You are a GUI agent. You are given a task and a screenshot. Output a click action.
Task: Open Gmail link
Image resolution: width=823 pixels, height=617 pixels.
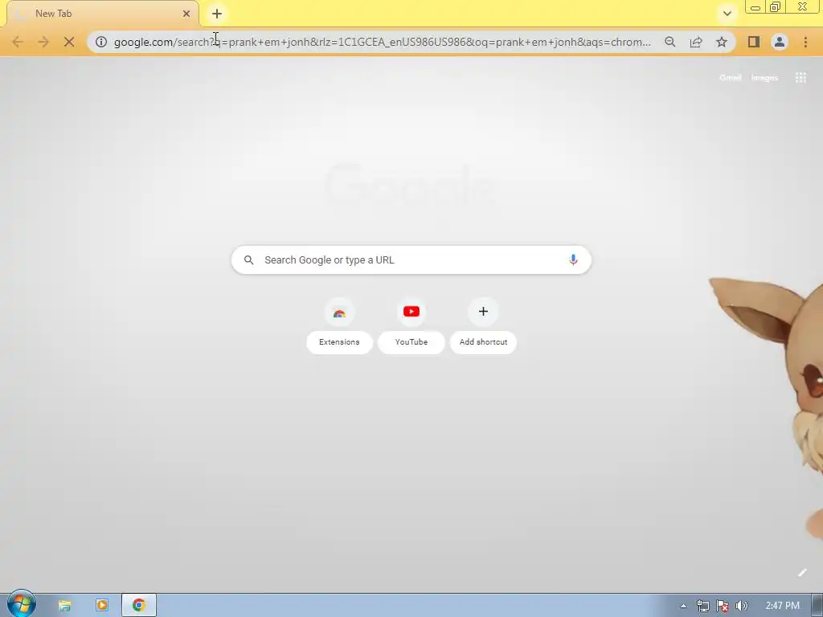point(730,78)
